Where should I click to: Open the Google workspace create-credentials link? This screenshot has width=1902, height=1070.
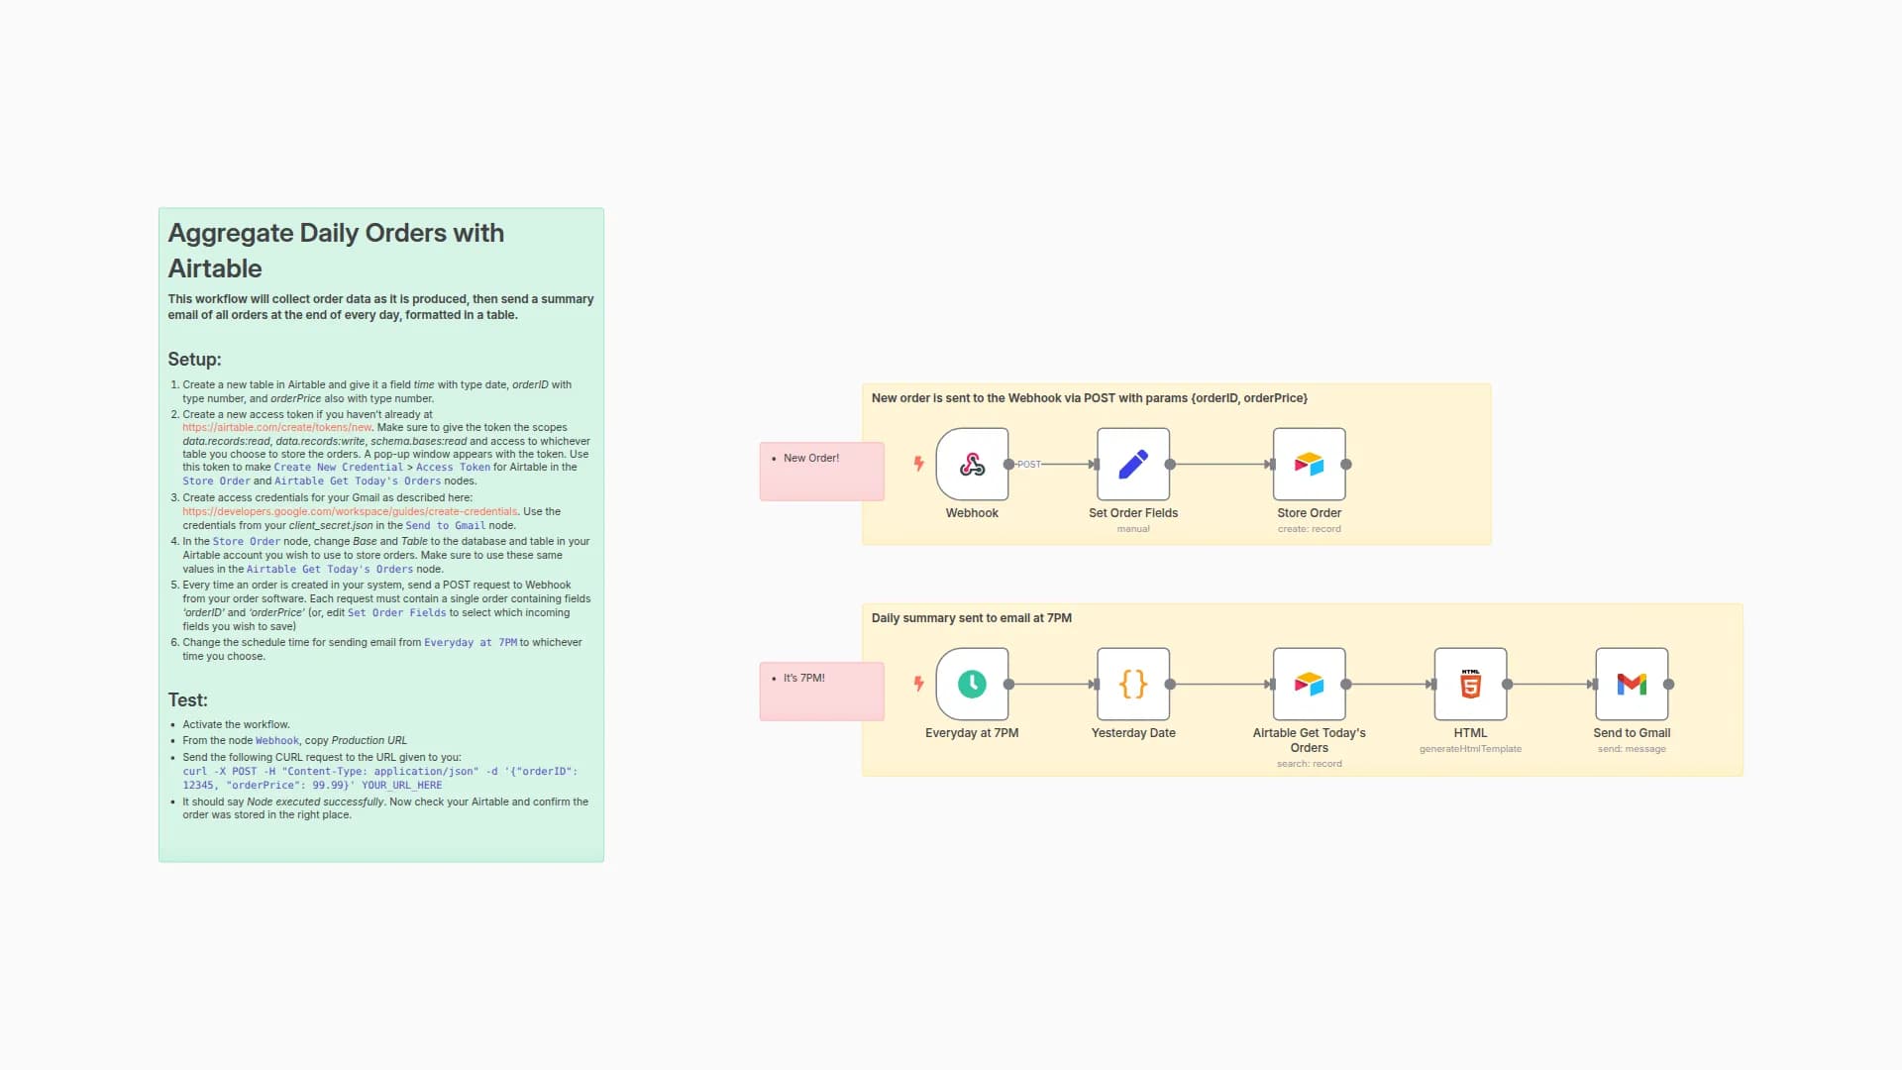click(350, 511)
